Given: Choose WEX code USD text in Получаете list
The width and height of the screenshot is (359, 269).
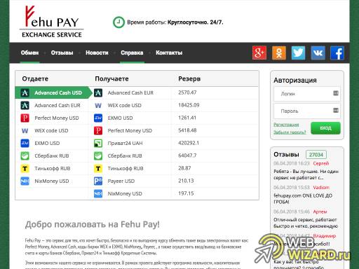Looking at the screenshot, I should [x=125, y=105].
